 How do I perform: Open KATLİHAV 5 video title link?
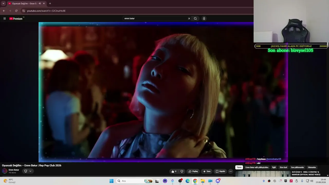pyautogui.click(x=306, y=173)
